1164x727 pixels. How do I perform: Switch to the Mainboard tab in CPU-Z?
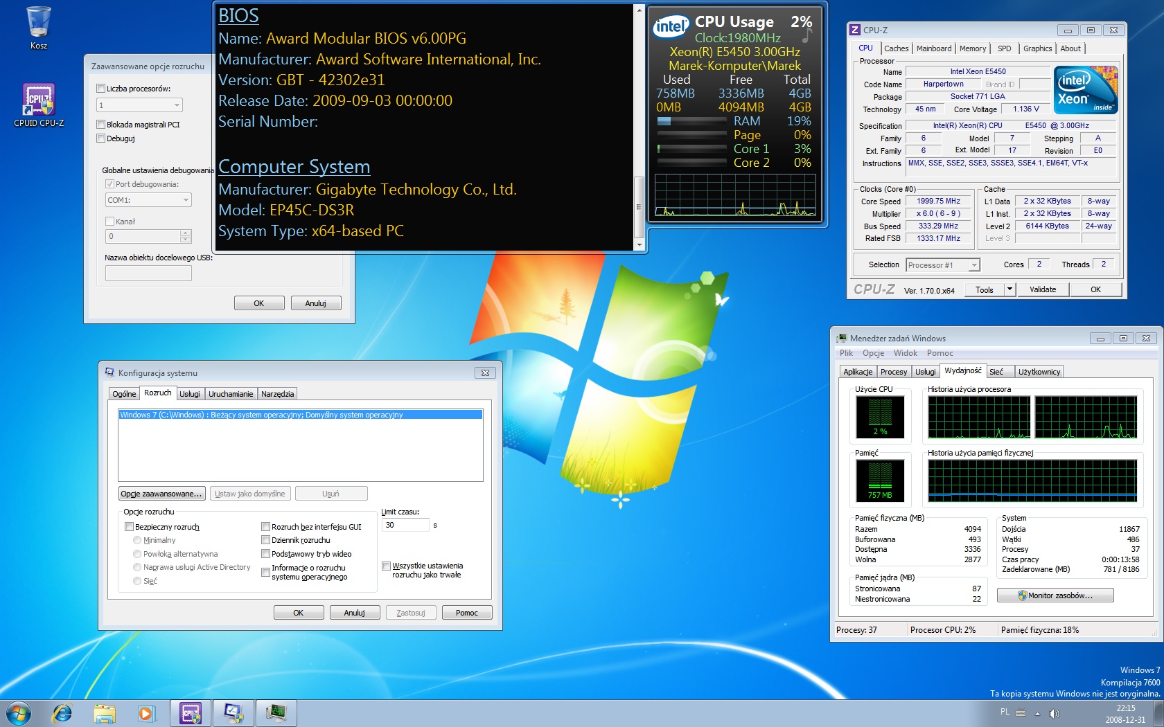[x=933, y=48]
